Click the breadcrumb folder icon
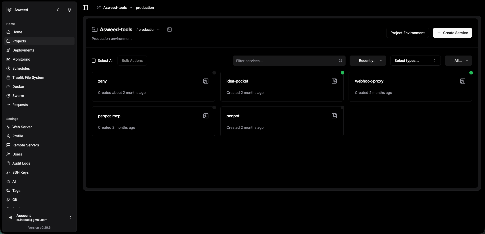The width and height of the screenshot is (485, 234). (99, 8)
